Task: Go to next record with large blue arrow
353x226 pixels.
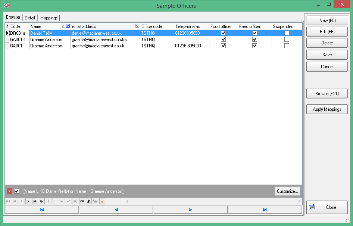Action: [190, 210]
